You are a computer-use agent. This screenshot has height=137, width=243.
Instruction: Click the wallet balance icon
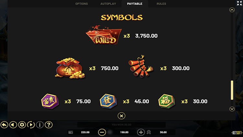71,132
